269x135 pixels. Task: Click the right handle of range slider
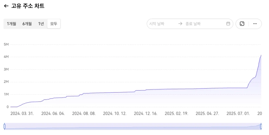pyautogui.click(x=261, y=126)
